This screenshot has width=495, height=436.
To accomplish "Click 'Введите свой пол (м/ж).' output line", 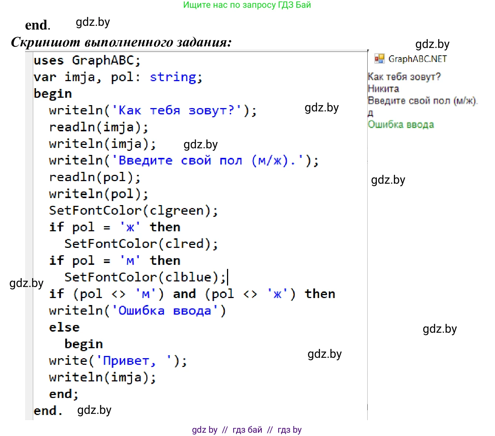I will coord(422,101).
